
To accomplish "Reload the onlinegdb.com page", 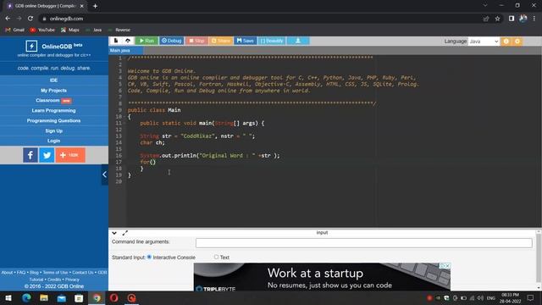I will [30, 19].
